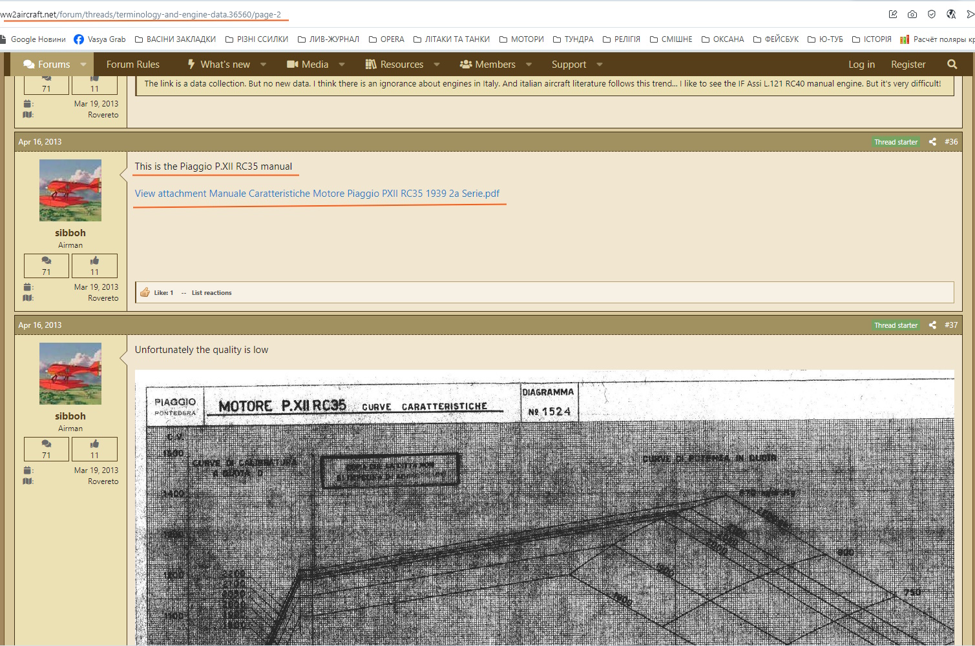
Task: Click the browser address bar URL
Action: click(x=141, y=14)
